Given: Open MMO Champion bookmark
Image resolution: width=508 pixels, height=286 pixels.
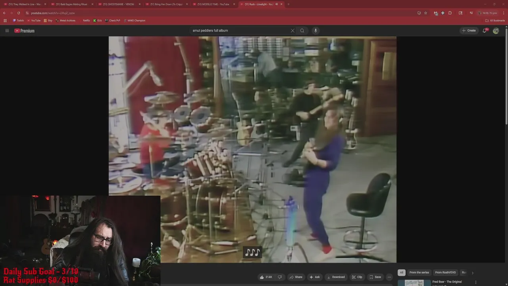Looking at the screenshot, I should 135,20.
